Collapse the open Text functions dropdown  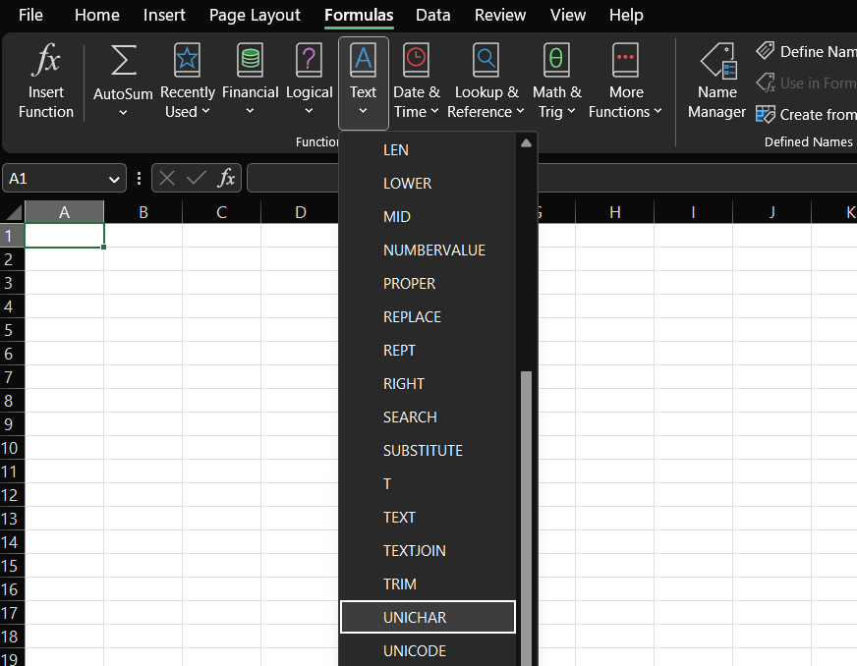pos(363,83)
